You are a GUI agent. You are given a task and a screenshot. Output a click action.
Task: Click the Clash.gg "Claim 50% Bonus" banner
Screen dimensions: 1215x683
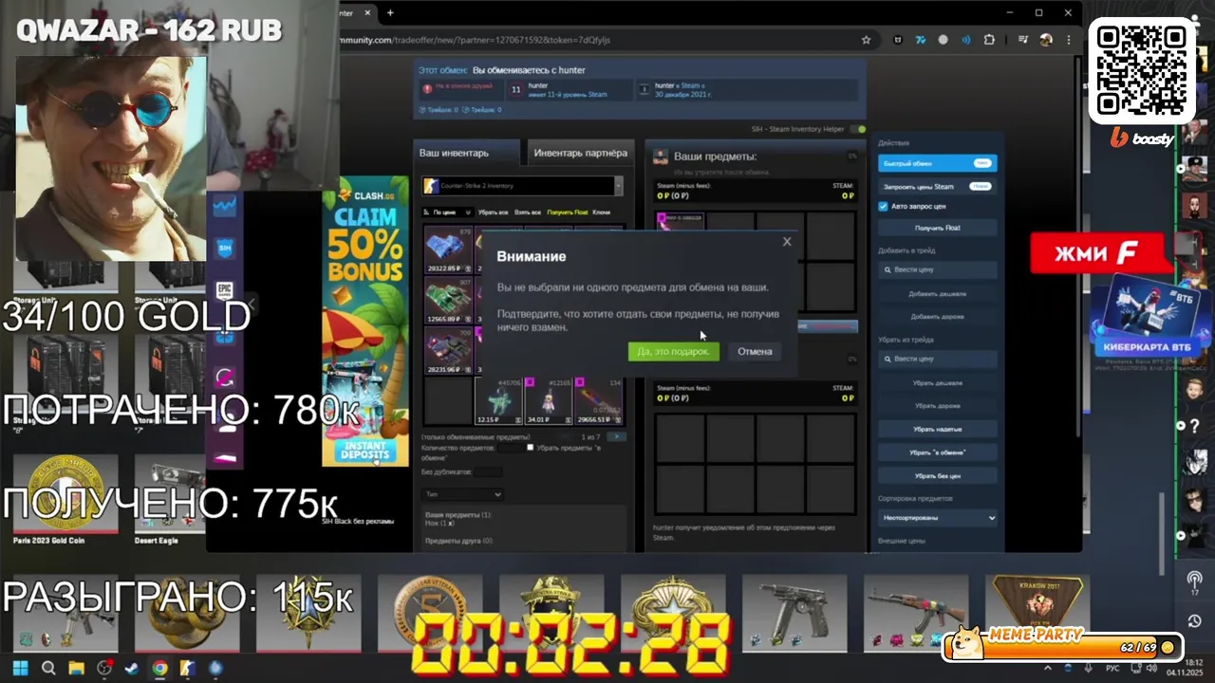364,321
